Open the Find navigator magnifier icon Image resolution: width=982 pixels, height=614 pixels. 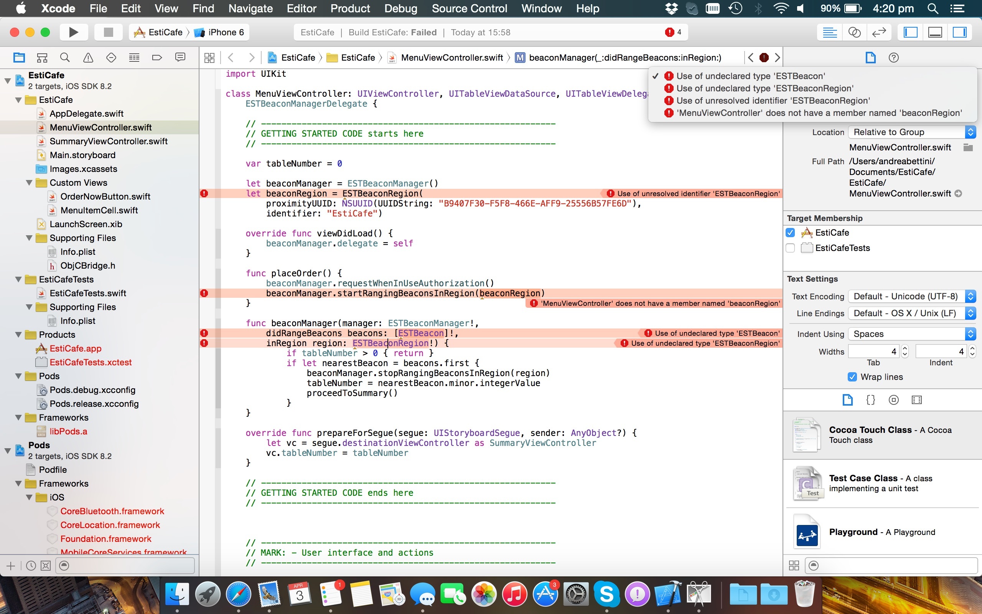(x=65, y=58)
